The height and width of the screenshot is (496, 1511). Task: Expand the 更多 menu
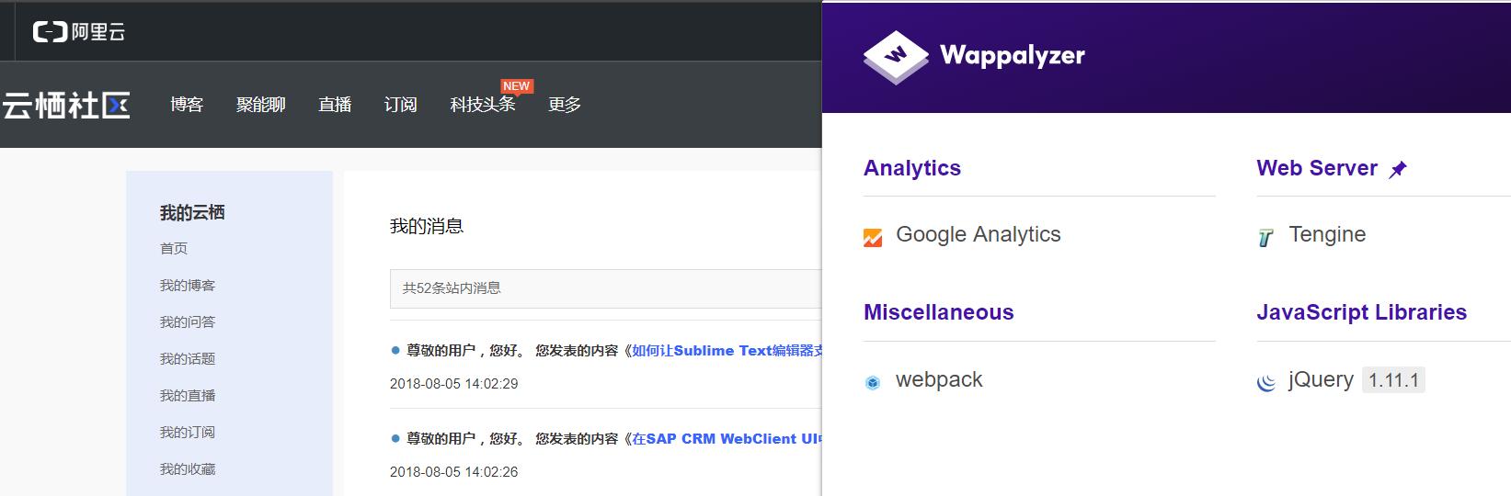pyautogui.click(x=565, y=105)
